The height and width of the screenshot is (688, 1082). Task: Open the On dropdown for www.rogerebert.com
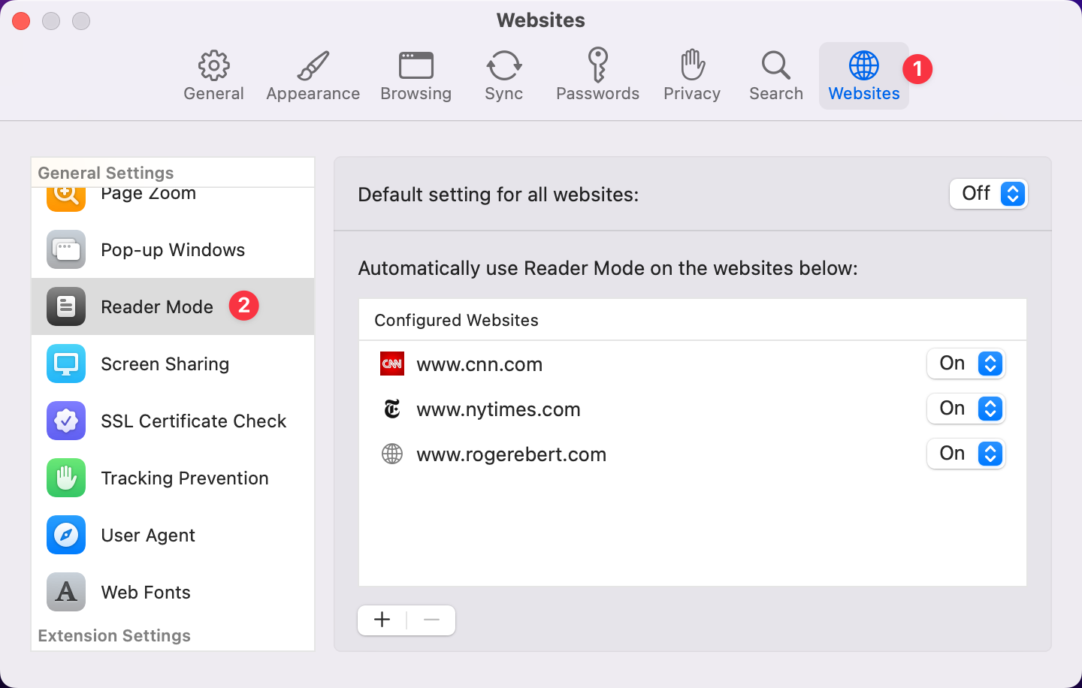point(966,454)
